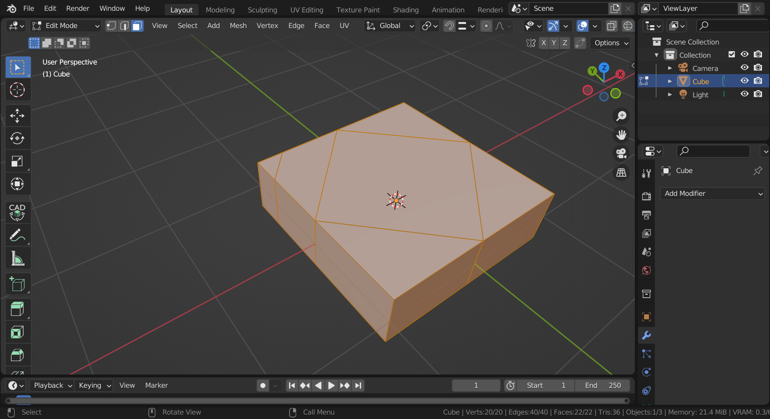Open the Playback dropdown
This screenshot has height=419, width=770.
[x=52, y=385]
